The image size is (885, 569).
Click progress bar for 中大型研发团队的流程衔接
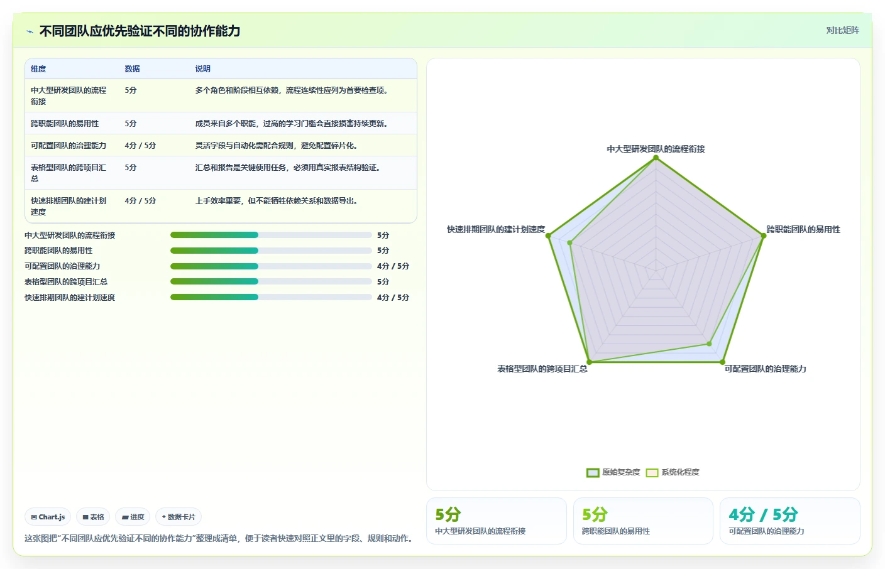pos(271,235)
